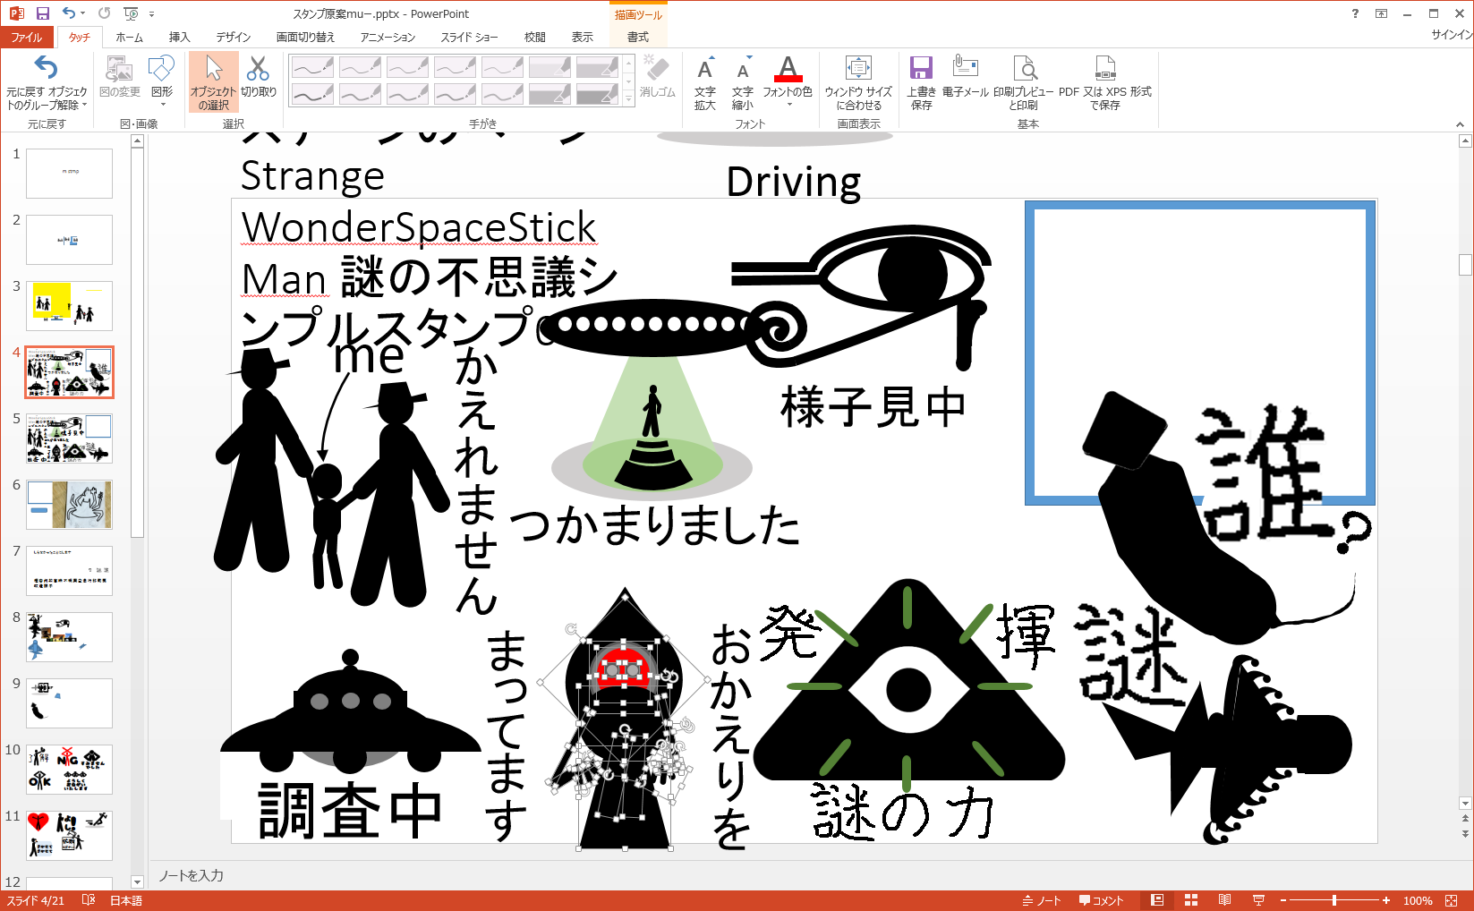The height and width of the screenshot is (911, 1474).
Task: Click the 電子メール (email) icon
Action: coord(965,77)
